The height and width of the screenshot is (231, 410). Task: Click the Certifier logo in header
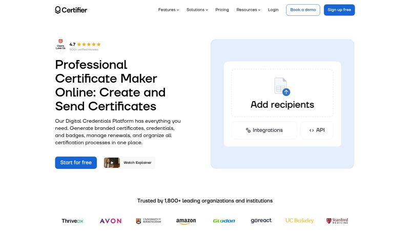71,10
